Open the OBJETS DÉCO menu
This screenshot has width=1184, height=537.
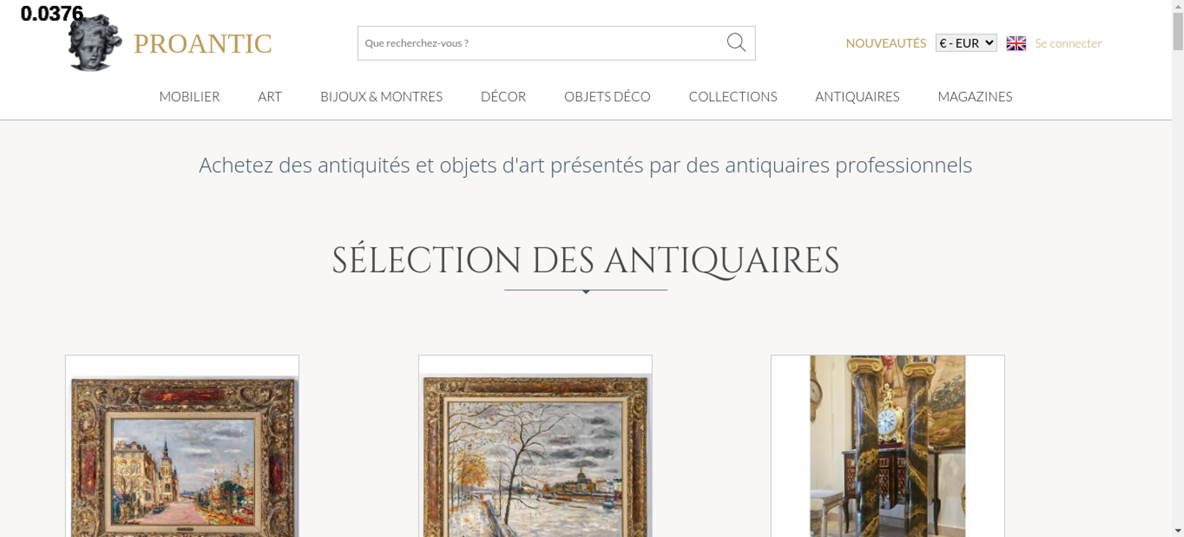click(607, 96)
